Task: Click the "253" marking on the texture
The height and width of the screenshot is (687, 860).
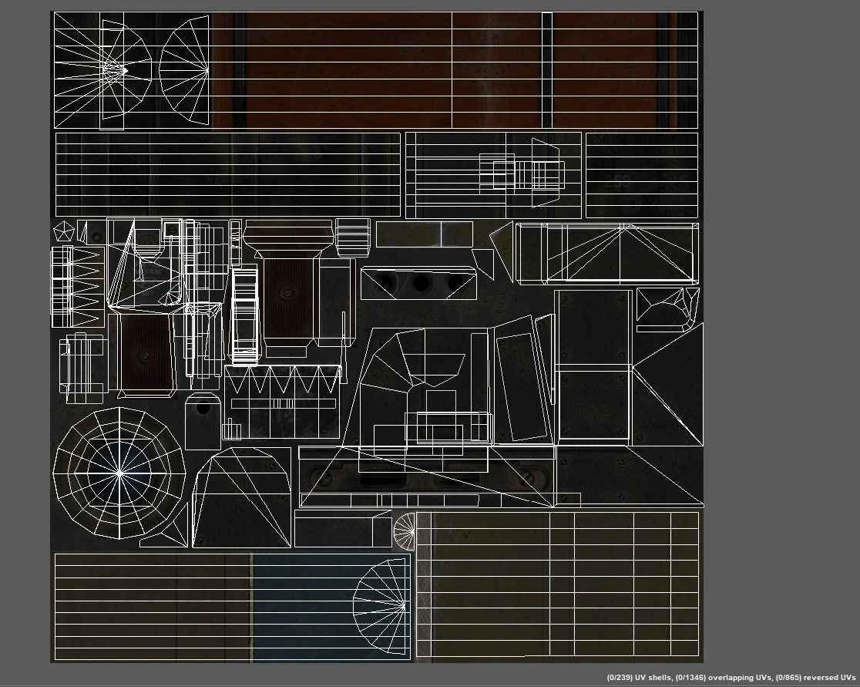Action: [616, 183]
